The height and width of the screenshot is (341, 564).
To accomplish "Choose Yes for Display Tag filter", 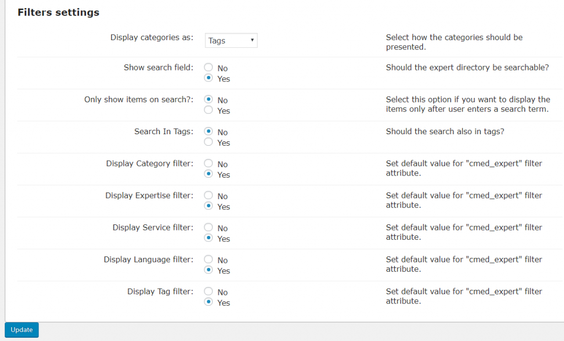I will pos(208,301).
